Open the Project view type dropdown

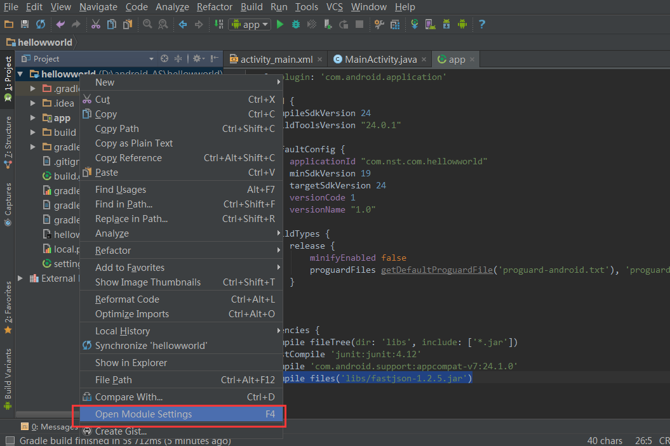pos(151,58)
